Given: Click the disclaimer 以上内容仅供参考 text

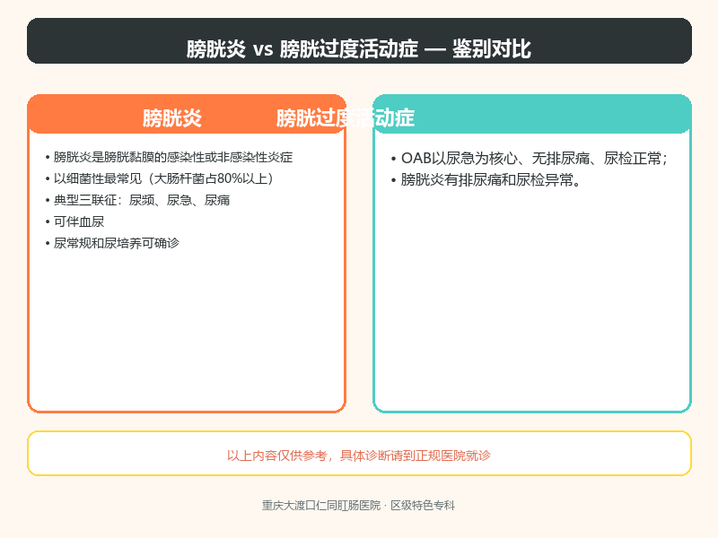Looking at the screenshot, I should pyautogui.click(x=358, y=456).
